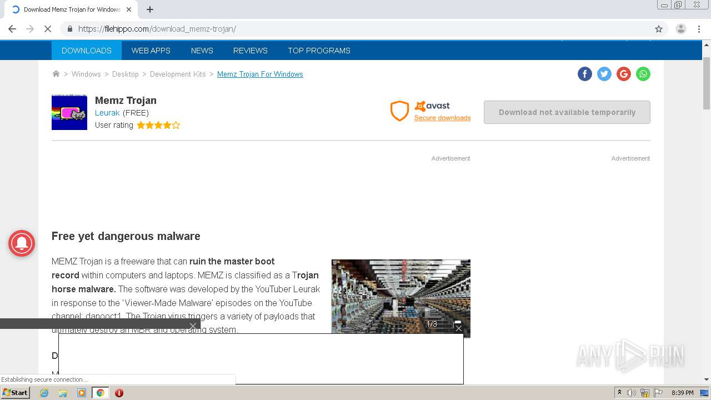Click the Free yet dangerous malware heading

tap(126, 236)
